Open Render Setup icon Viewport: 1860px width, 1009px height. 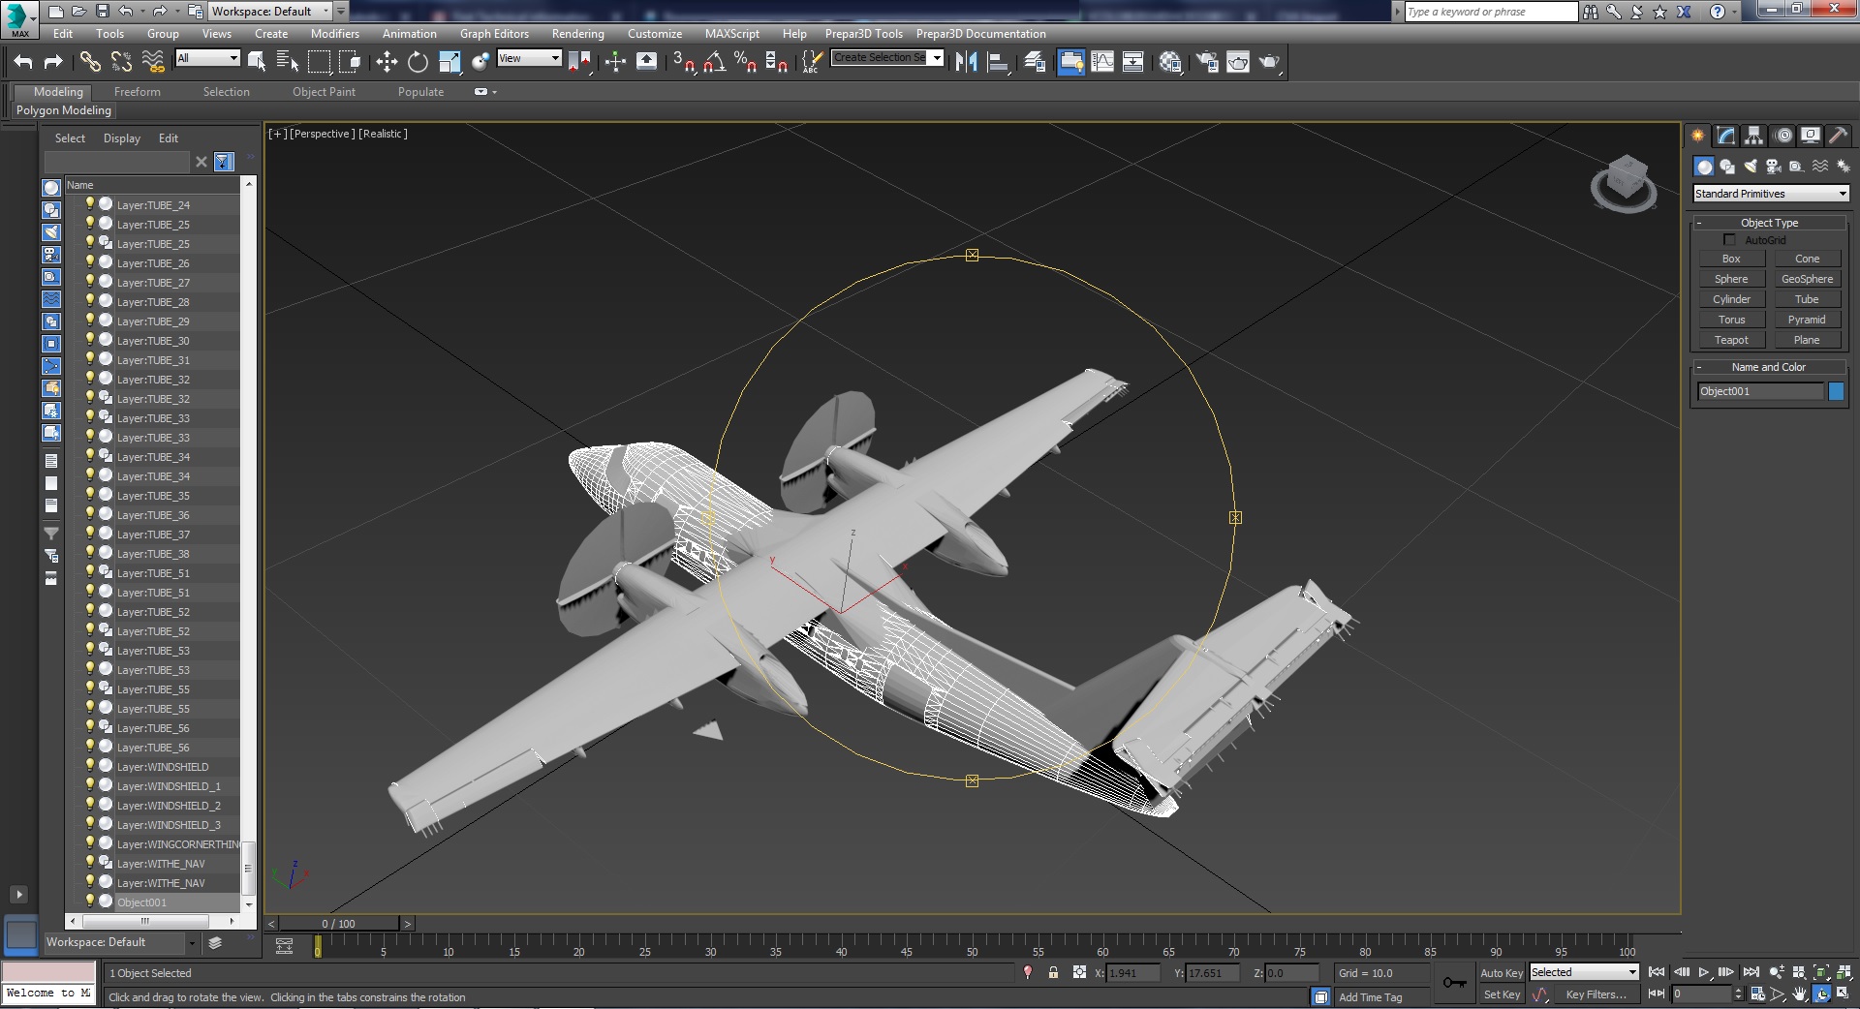(1206, 62)
